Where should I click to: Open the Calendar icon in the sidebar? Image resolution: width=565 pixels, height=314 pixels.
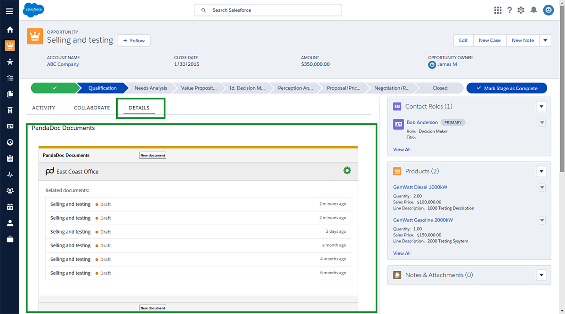[9, 207]
